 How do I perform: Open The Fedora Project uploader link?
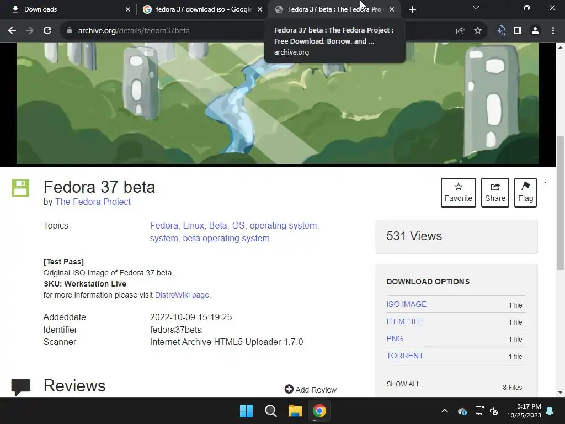click(93, 202)
